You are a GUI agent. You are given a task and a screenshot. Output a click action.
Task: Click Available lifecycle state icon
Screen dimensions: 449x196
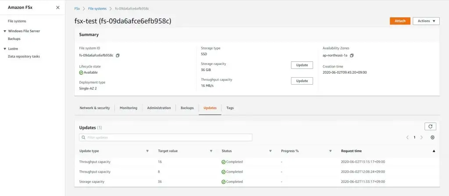[x=81, y=72]
